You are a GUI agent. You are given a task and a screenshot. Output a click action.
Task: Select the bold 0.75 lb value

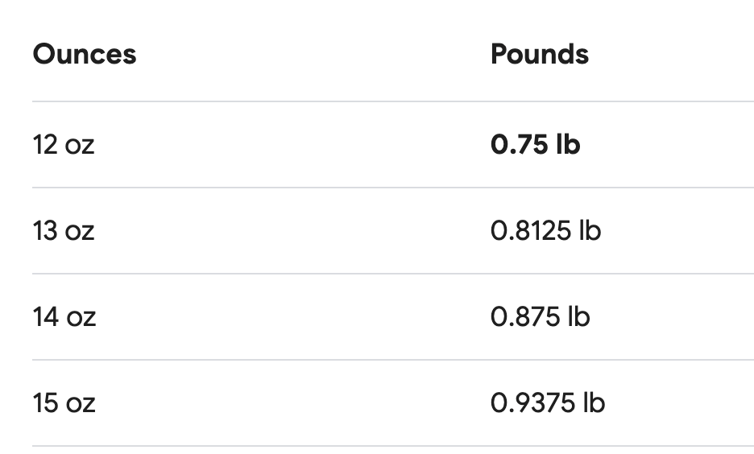point(535,145)
